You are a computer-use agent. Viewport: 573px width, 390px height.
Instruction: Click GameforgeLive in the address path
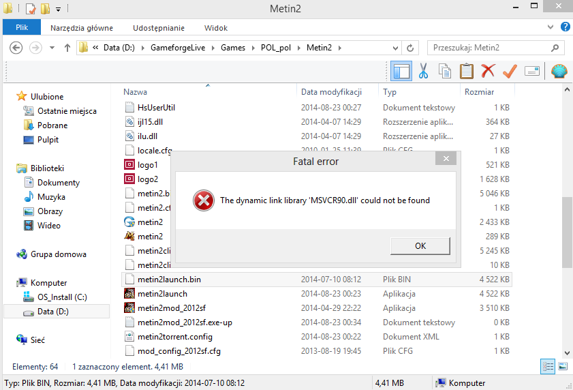(178, 48)
